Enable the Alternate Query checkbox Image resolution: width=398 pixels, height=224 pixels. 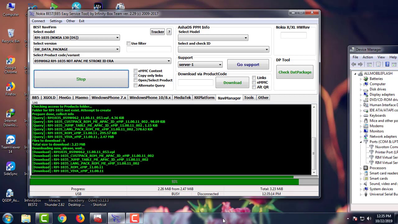136,85
